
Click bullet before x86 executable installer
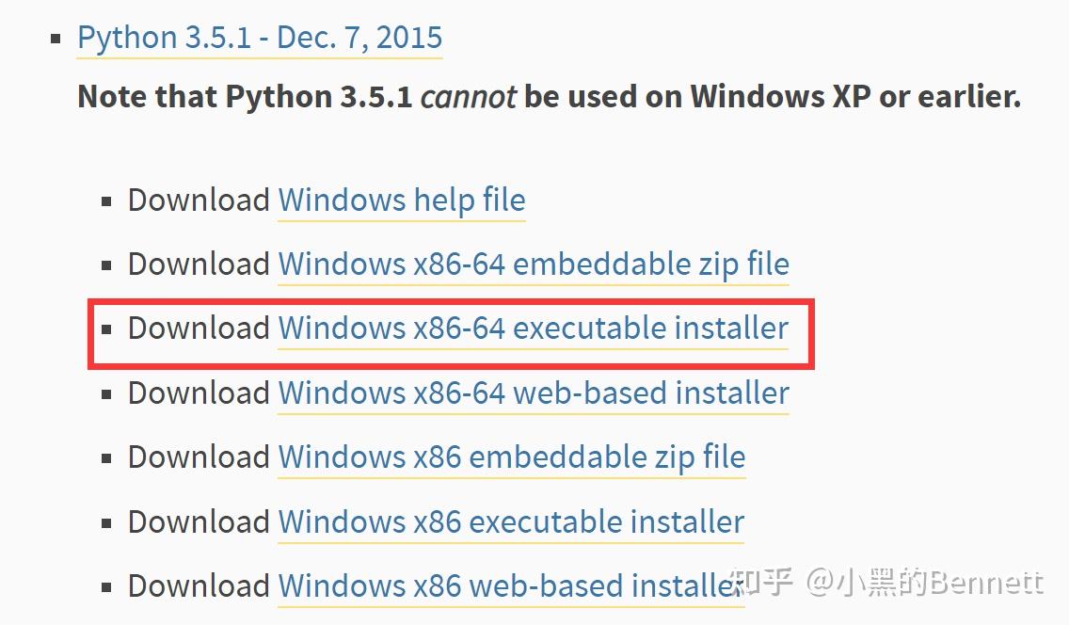(x=106, y=522)
